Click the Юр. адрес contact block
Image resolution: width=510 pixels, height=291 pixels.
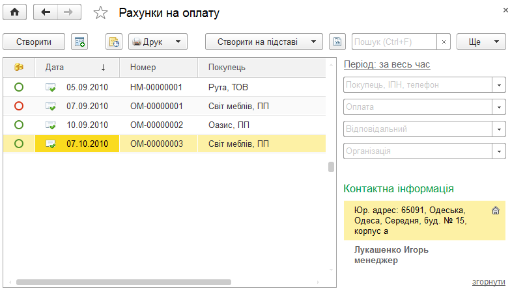425,221
